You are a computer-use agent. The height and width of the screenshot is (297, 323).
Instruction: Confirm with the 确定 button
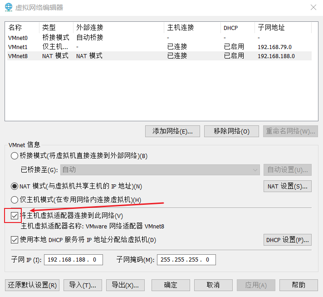[171, 285]
